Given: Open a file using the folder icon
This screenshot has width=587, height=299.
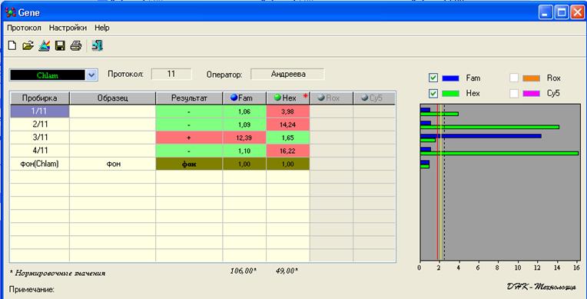Looking at the screenshot, I should tap(28, 46).
